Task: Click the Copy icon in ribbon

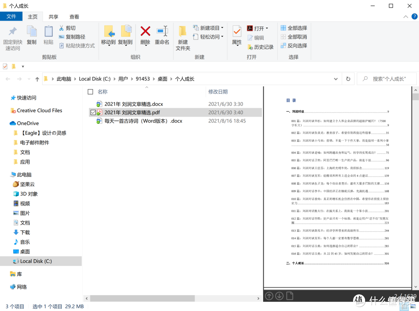Action: coord(31,35)
